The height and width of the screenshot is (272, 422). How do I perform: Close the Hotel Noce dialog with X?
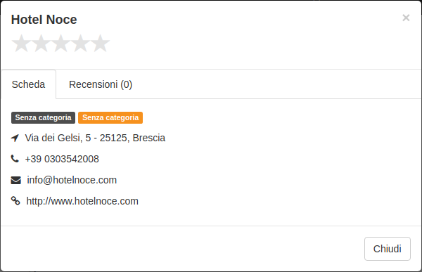pyautogui.click(x=406, y=18)
